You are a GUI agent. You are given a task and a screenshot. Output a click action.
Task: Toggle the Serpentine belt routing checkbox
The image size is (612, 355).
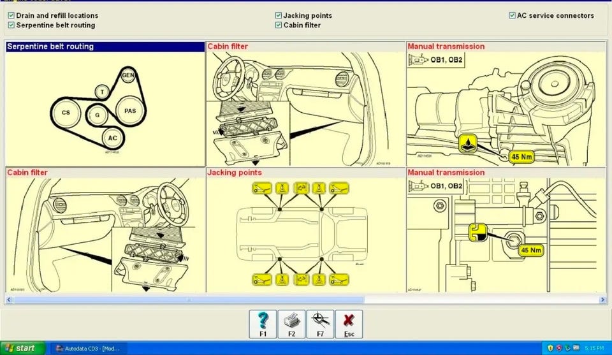(11, 25)
